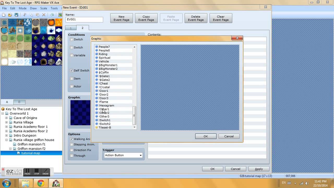Image resolution: width=334 pixels, height=188 pixels.
Task: Expand the Runia Village tree node
Action: [7, 122]
